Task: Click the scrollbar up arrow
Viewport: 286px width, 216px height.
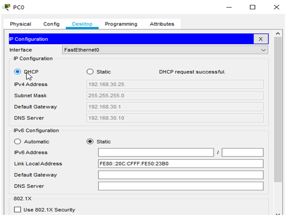Action: pyautogui.click(x=278, y=34)
